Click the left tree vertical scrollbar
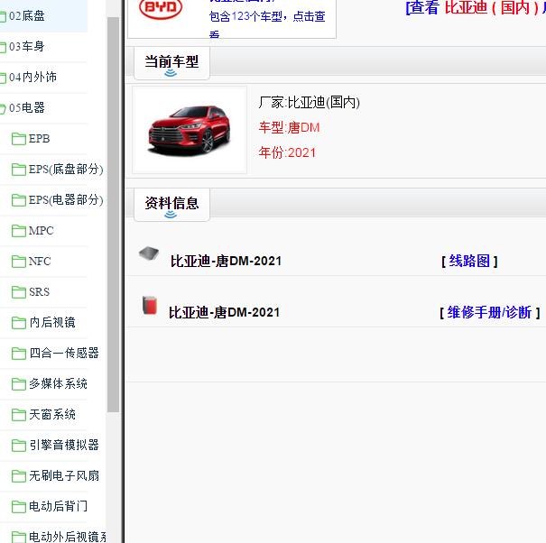The width and height of the screenshot is (546, 543). (113, 215)
